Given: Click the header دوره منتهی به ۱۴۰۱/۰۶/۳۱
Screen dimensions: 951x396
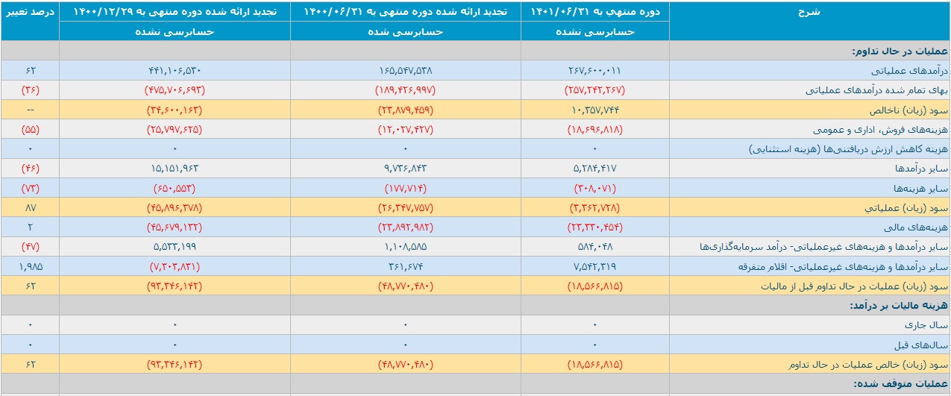Looking at the screenshot, I should pos(594,12).
